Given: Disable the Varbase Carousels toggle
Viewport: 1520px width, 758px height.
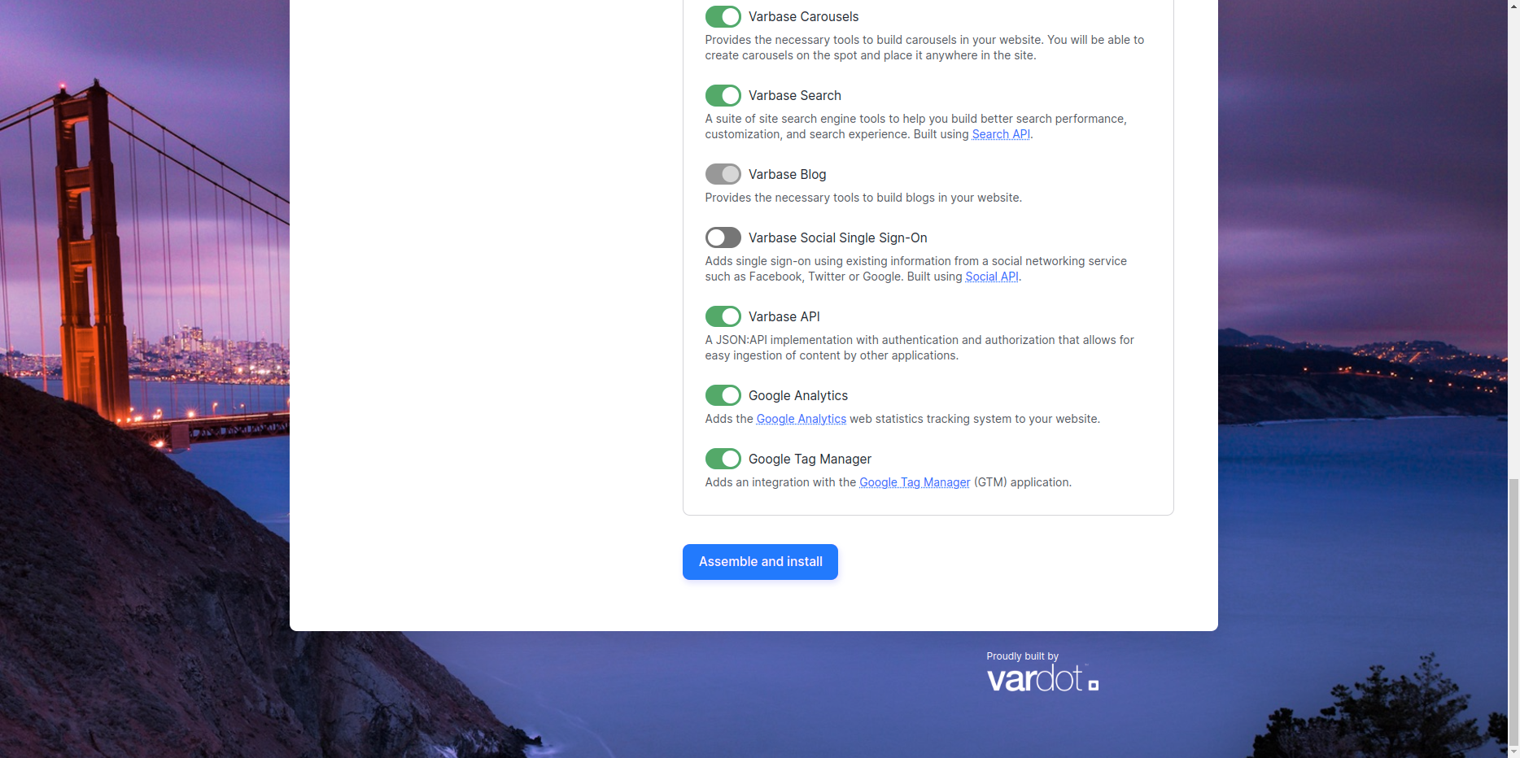Looking at the screenshot, I should (x=723, y=16).
